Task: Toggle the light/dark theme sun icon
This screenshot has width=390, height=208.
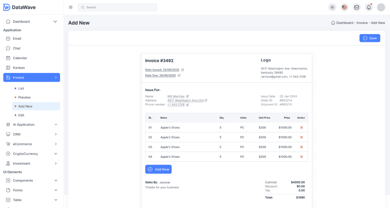Action: [332, 7]
